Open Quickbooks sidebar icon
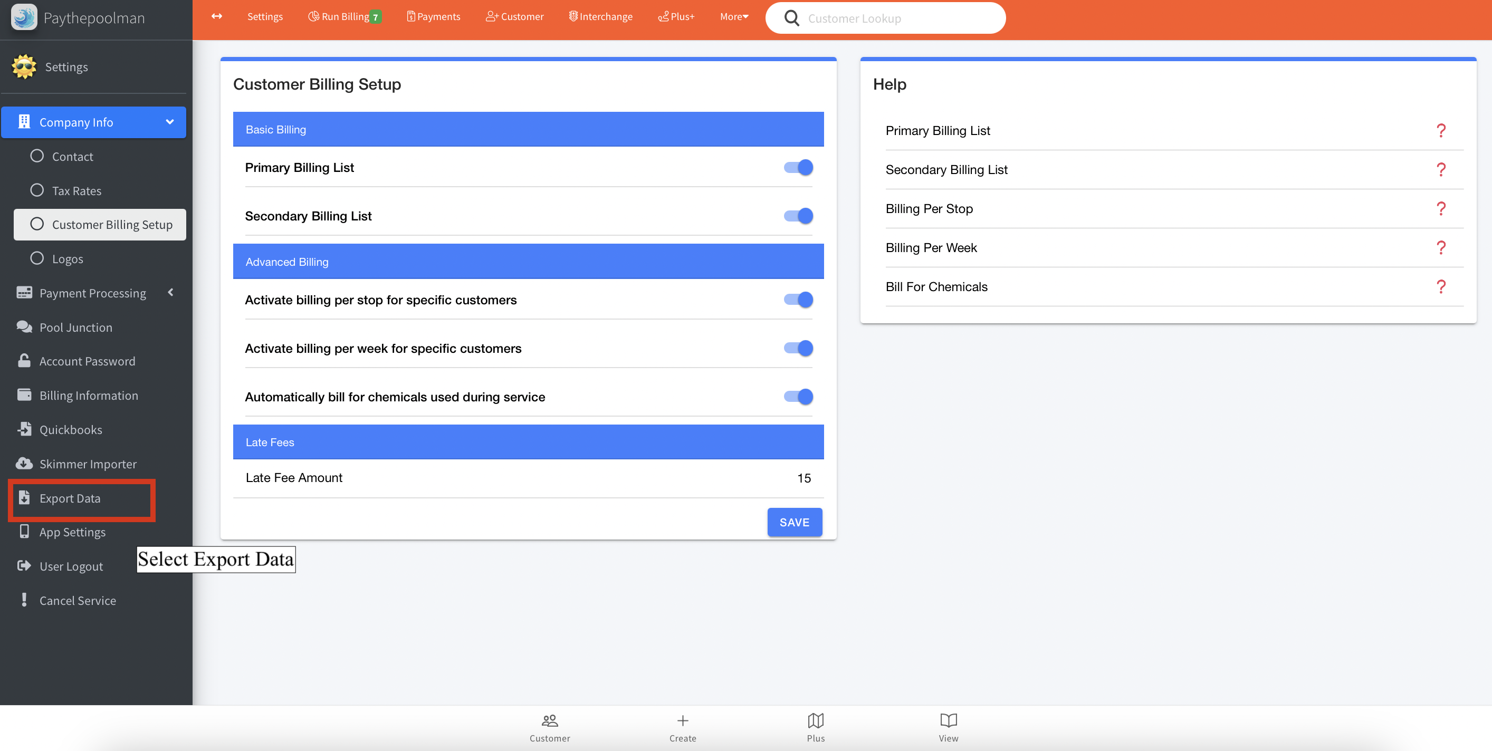This screenshot has width=1492, height=751. click(x=24, y=429)
